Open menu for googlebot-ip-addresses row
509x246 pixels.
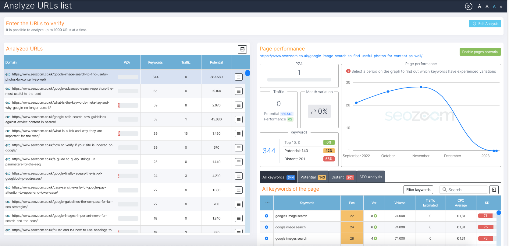pos(239,176)
